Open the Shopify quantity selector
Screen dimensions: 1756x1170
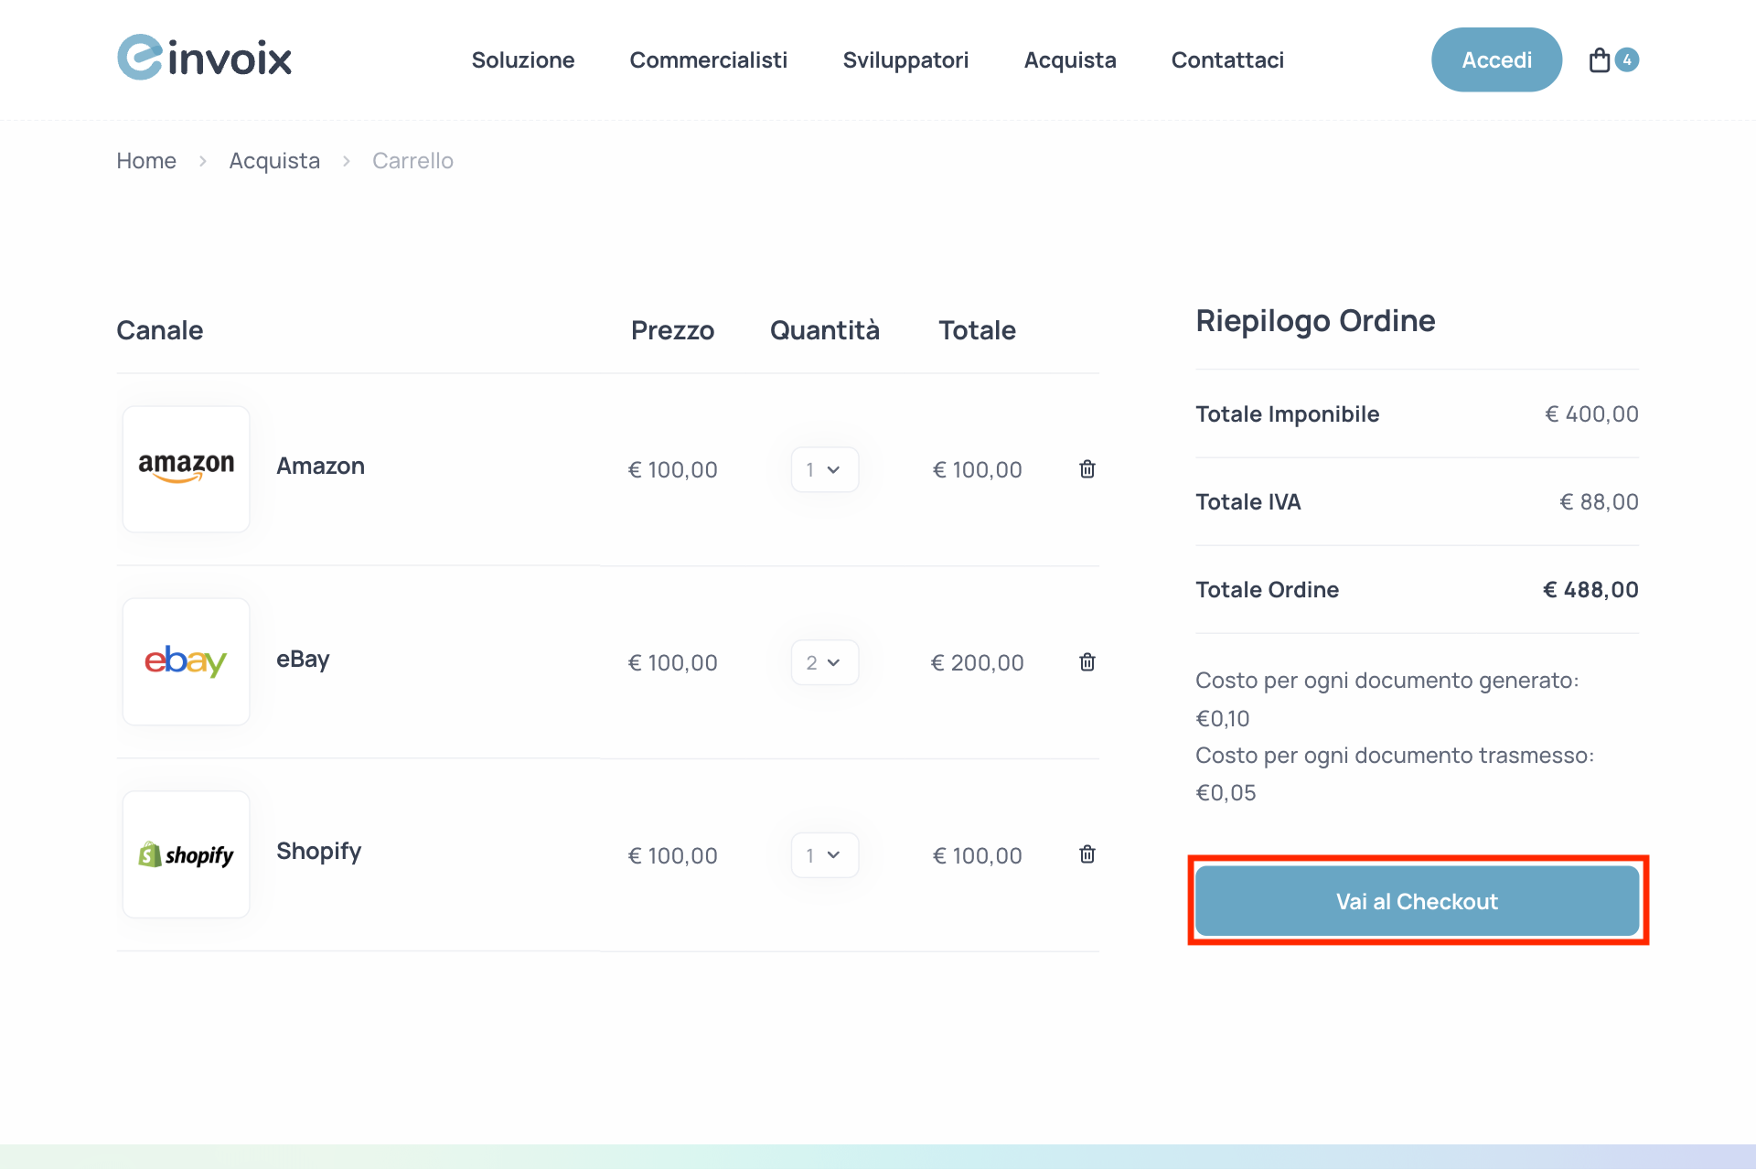pyautogui.click(x=824, y=854)
